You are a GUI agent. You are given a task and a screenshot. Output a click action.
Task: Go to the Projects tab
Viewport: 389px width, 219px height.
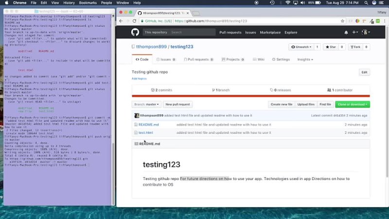(x=233, y=59)
